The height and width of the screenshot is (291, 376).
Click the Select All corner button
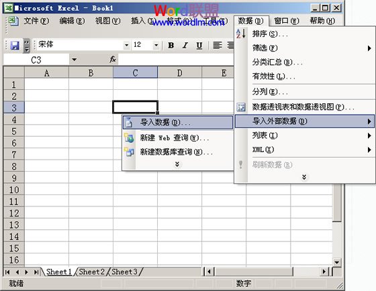point(14,72)
